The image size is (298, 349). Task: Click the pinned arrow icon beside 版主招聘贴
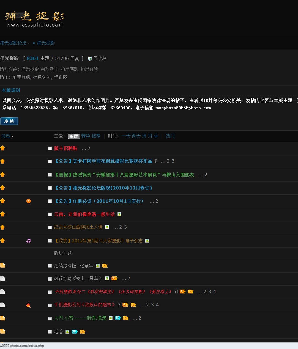pyautogui.click(x=3, y=148)
